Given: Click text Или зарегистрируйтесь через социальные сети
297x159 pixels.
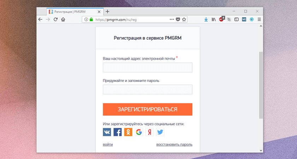Looking at the screenshot, I should (144, 124).
